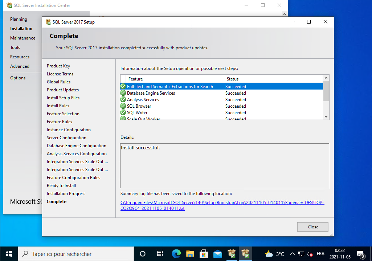
Task: Open File Explorer from the taskbar
Action: click(x=190, y=254)
